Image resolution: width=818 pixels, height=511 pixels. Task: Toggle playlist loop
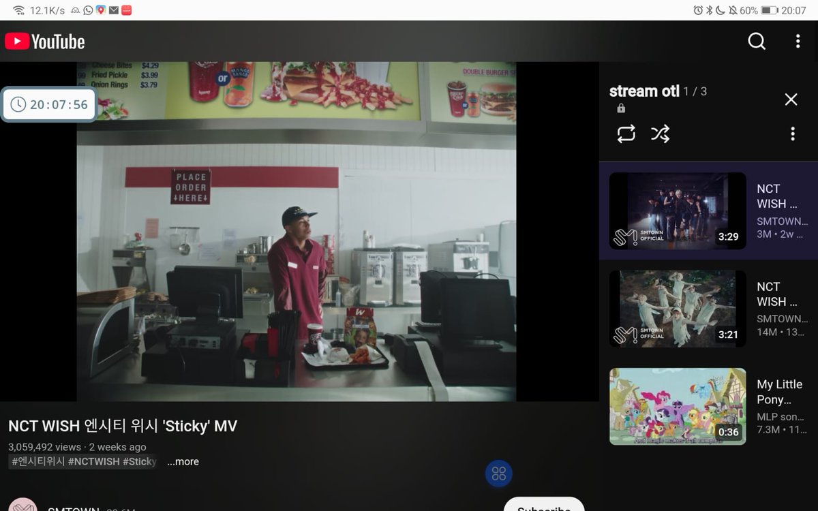(x=626, y=134)
